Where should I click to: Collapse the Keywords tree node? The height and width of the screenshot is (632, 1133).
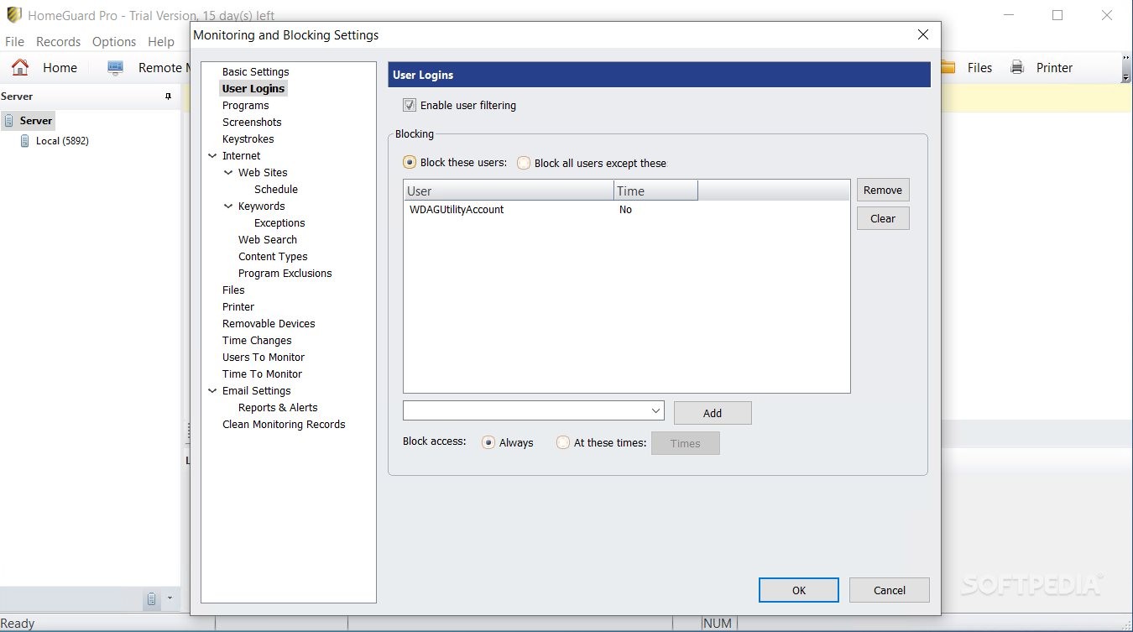(228, 206)
